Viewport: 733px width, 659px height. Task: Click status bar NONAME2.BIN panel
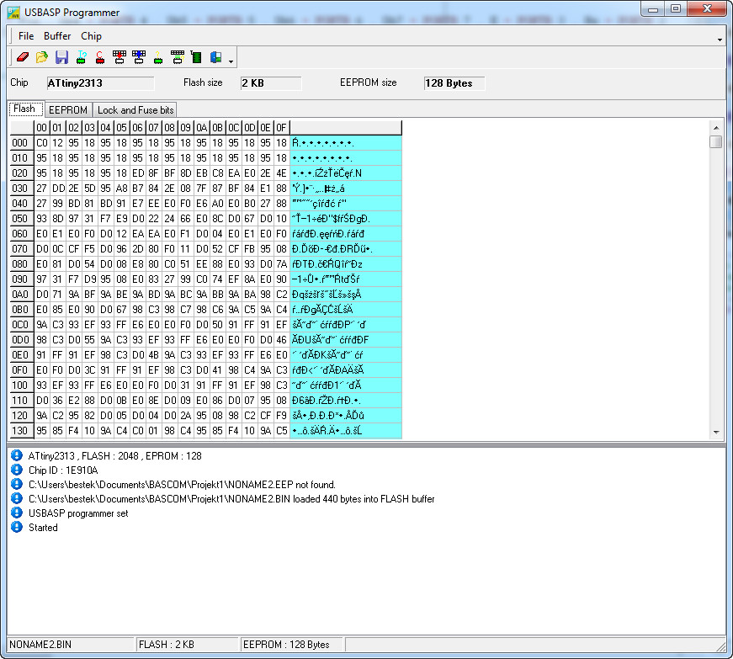click(x=71, y=645)
